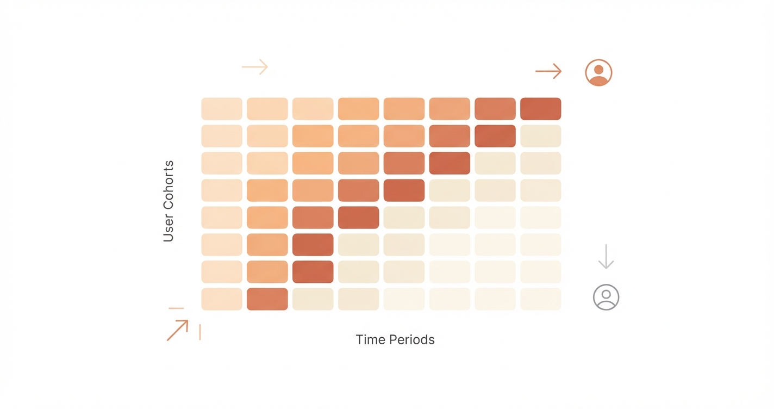Choose the darkest cell in the fourth heatmap row

pyautogui.click(x=404, y=190)
